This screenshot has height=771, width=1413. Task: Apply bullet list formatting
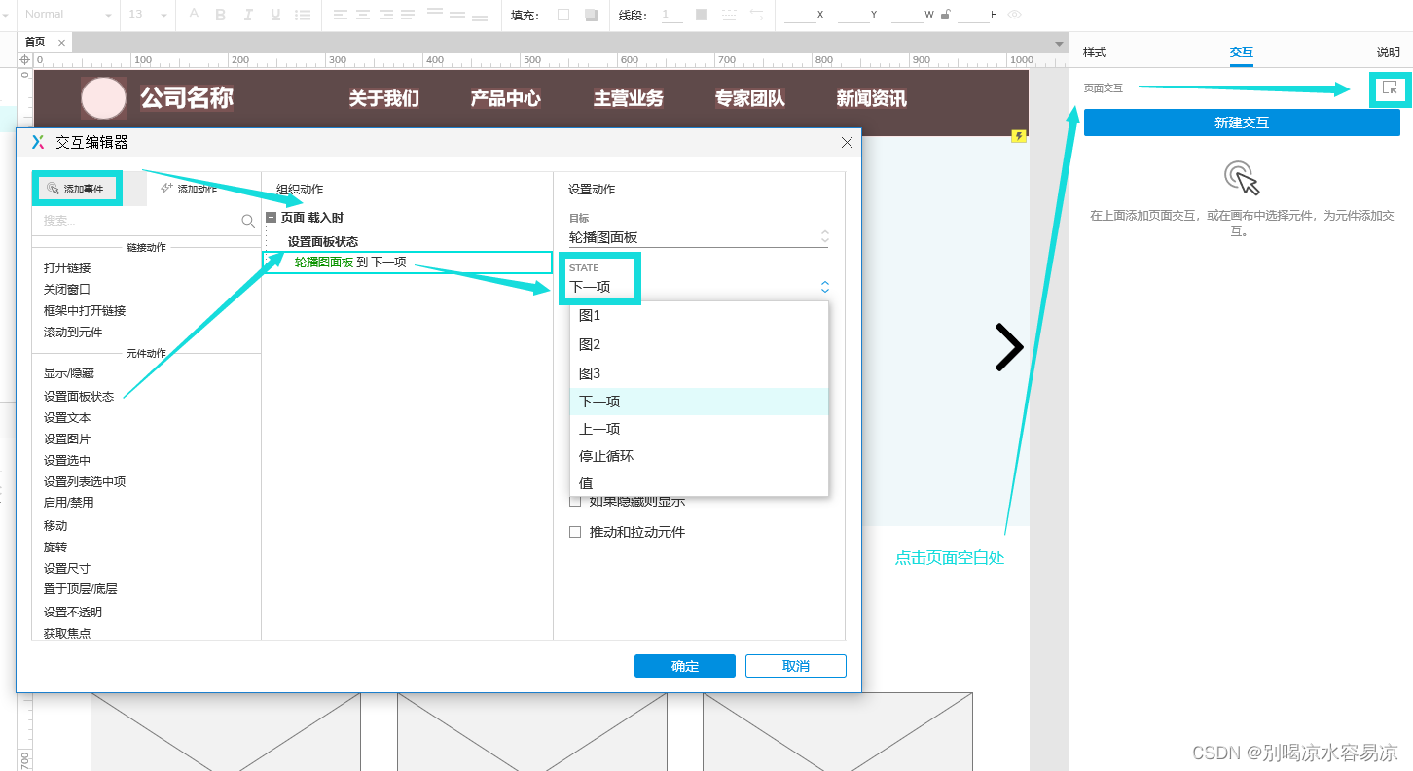(303, 15)
